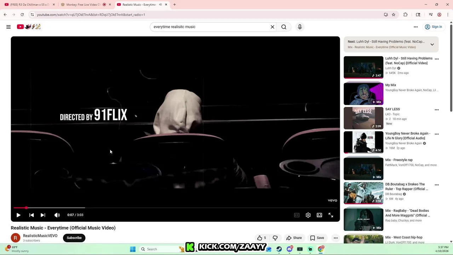Install app icon in the address bar
The image size is (453, 255).
point(386,15)
